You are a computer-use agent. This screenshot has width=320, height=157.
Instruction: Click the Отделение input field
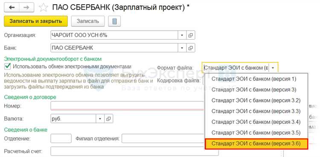coord(61,138)
